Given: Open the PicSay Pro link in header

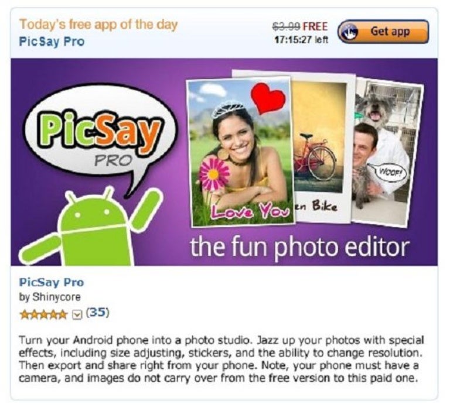Looking at the screenshot, I should pyautogui.click(x=52, y=42).
